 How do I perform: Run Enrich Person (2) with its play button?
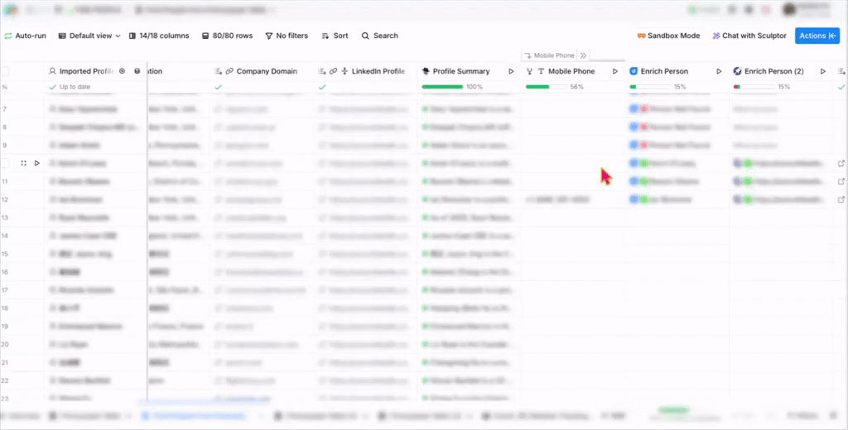[x=822, y=71]
